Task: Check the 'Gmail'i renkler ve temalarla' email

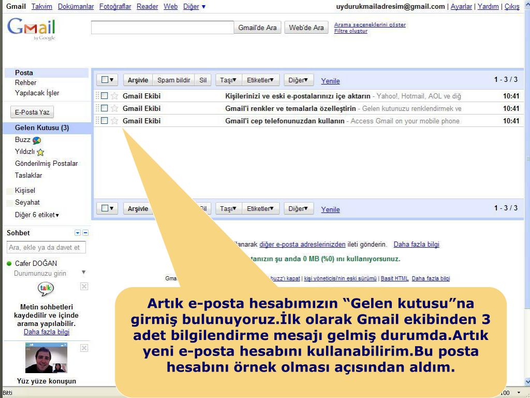Action: [x=105, y=108]
